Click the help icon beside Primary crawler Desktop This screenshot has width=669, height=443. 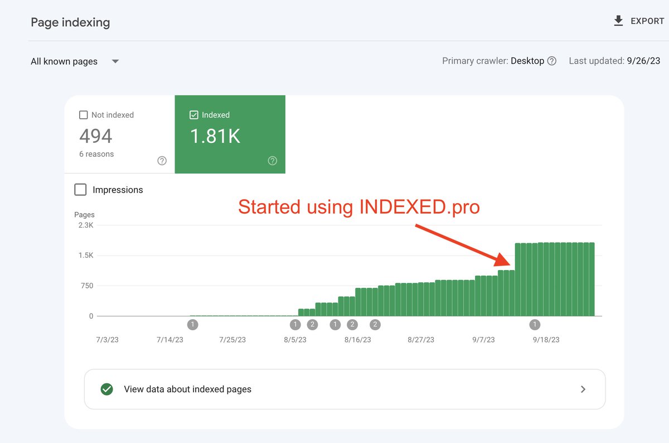(552, 61)
